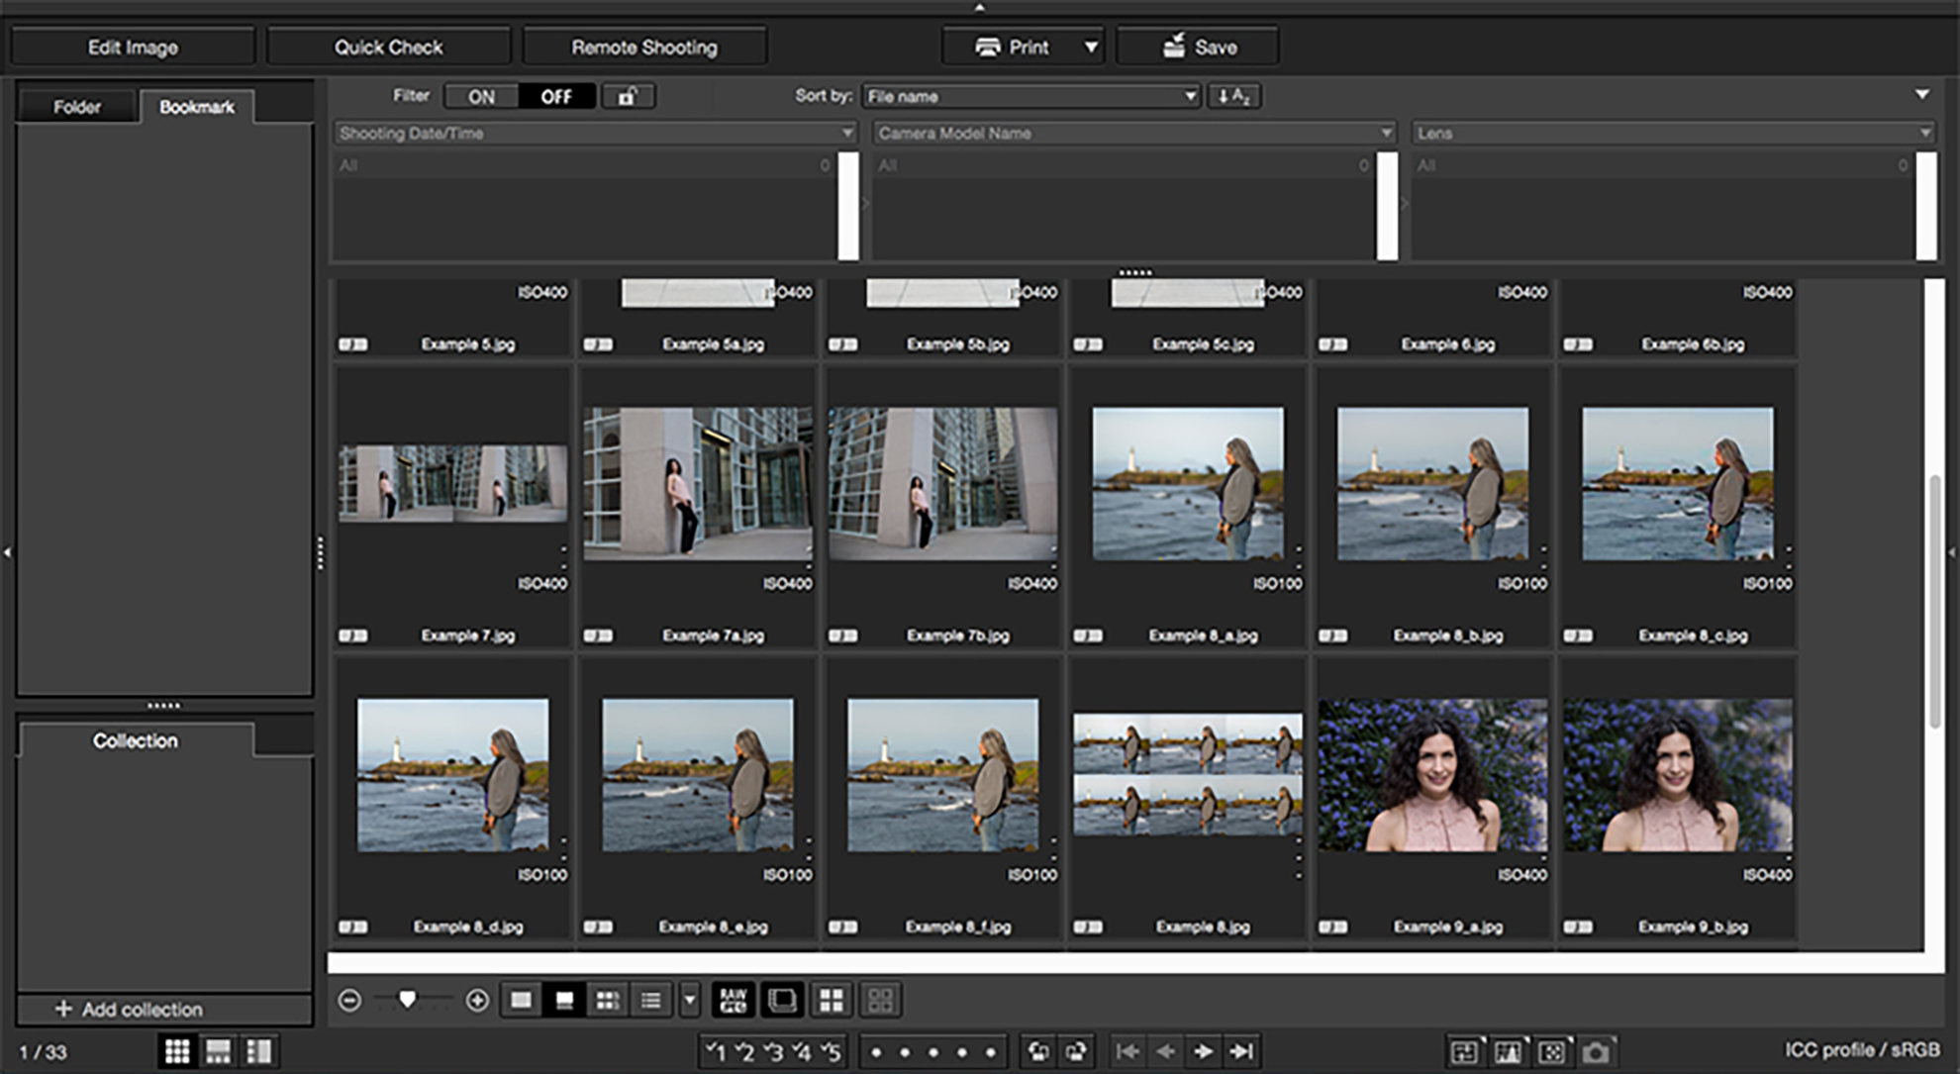This screenshot has height=1074, width=1960.
Task: Switch to the Folder tab
Action: (x=77, y=107)
